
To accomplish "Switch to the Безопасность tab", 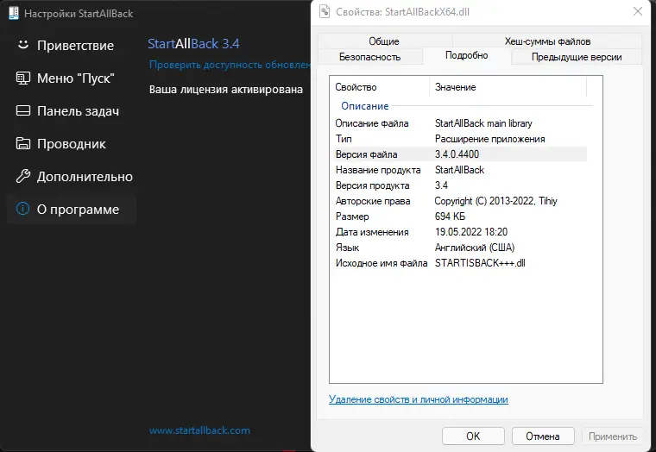I will click(369, 57).
